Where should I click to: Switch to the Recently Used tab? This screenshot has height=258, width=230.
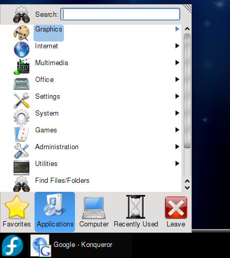[x=136, y=212]
